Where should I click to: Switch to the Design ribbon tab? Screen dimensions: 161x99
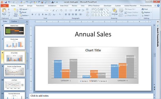(x=30, y=6)
